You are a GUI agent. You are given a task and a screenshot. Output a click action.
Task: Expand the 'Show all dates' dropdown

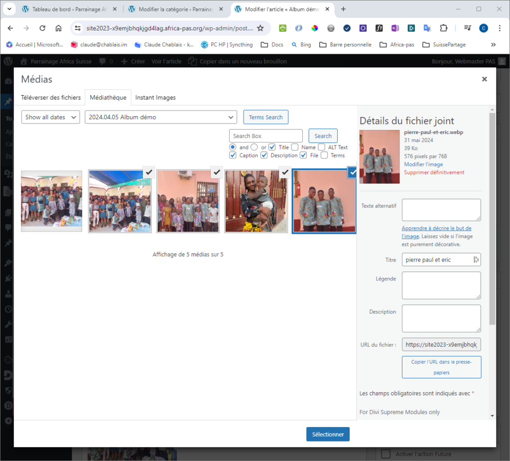click(x=50, y=117)
